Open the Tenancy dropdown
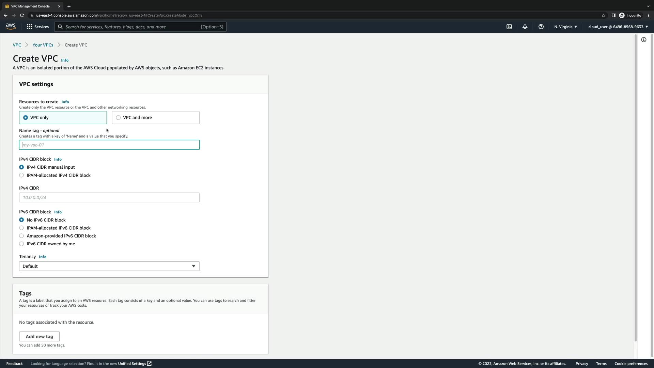This screenshot has width=654, height=368. click(109, 266)
